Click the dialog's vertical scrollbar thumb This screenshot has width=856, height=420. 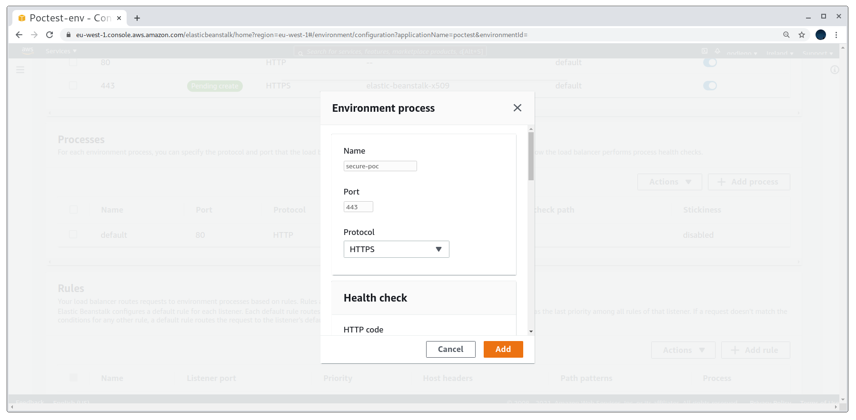click(x=531, y=156)
